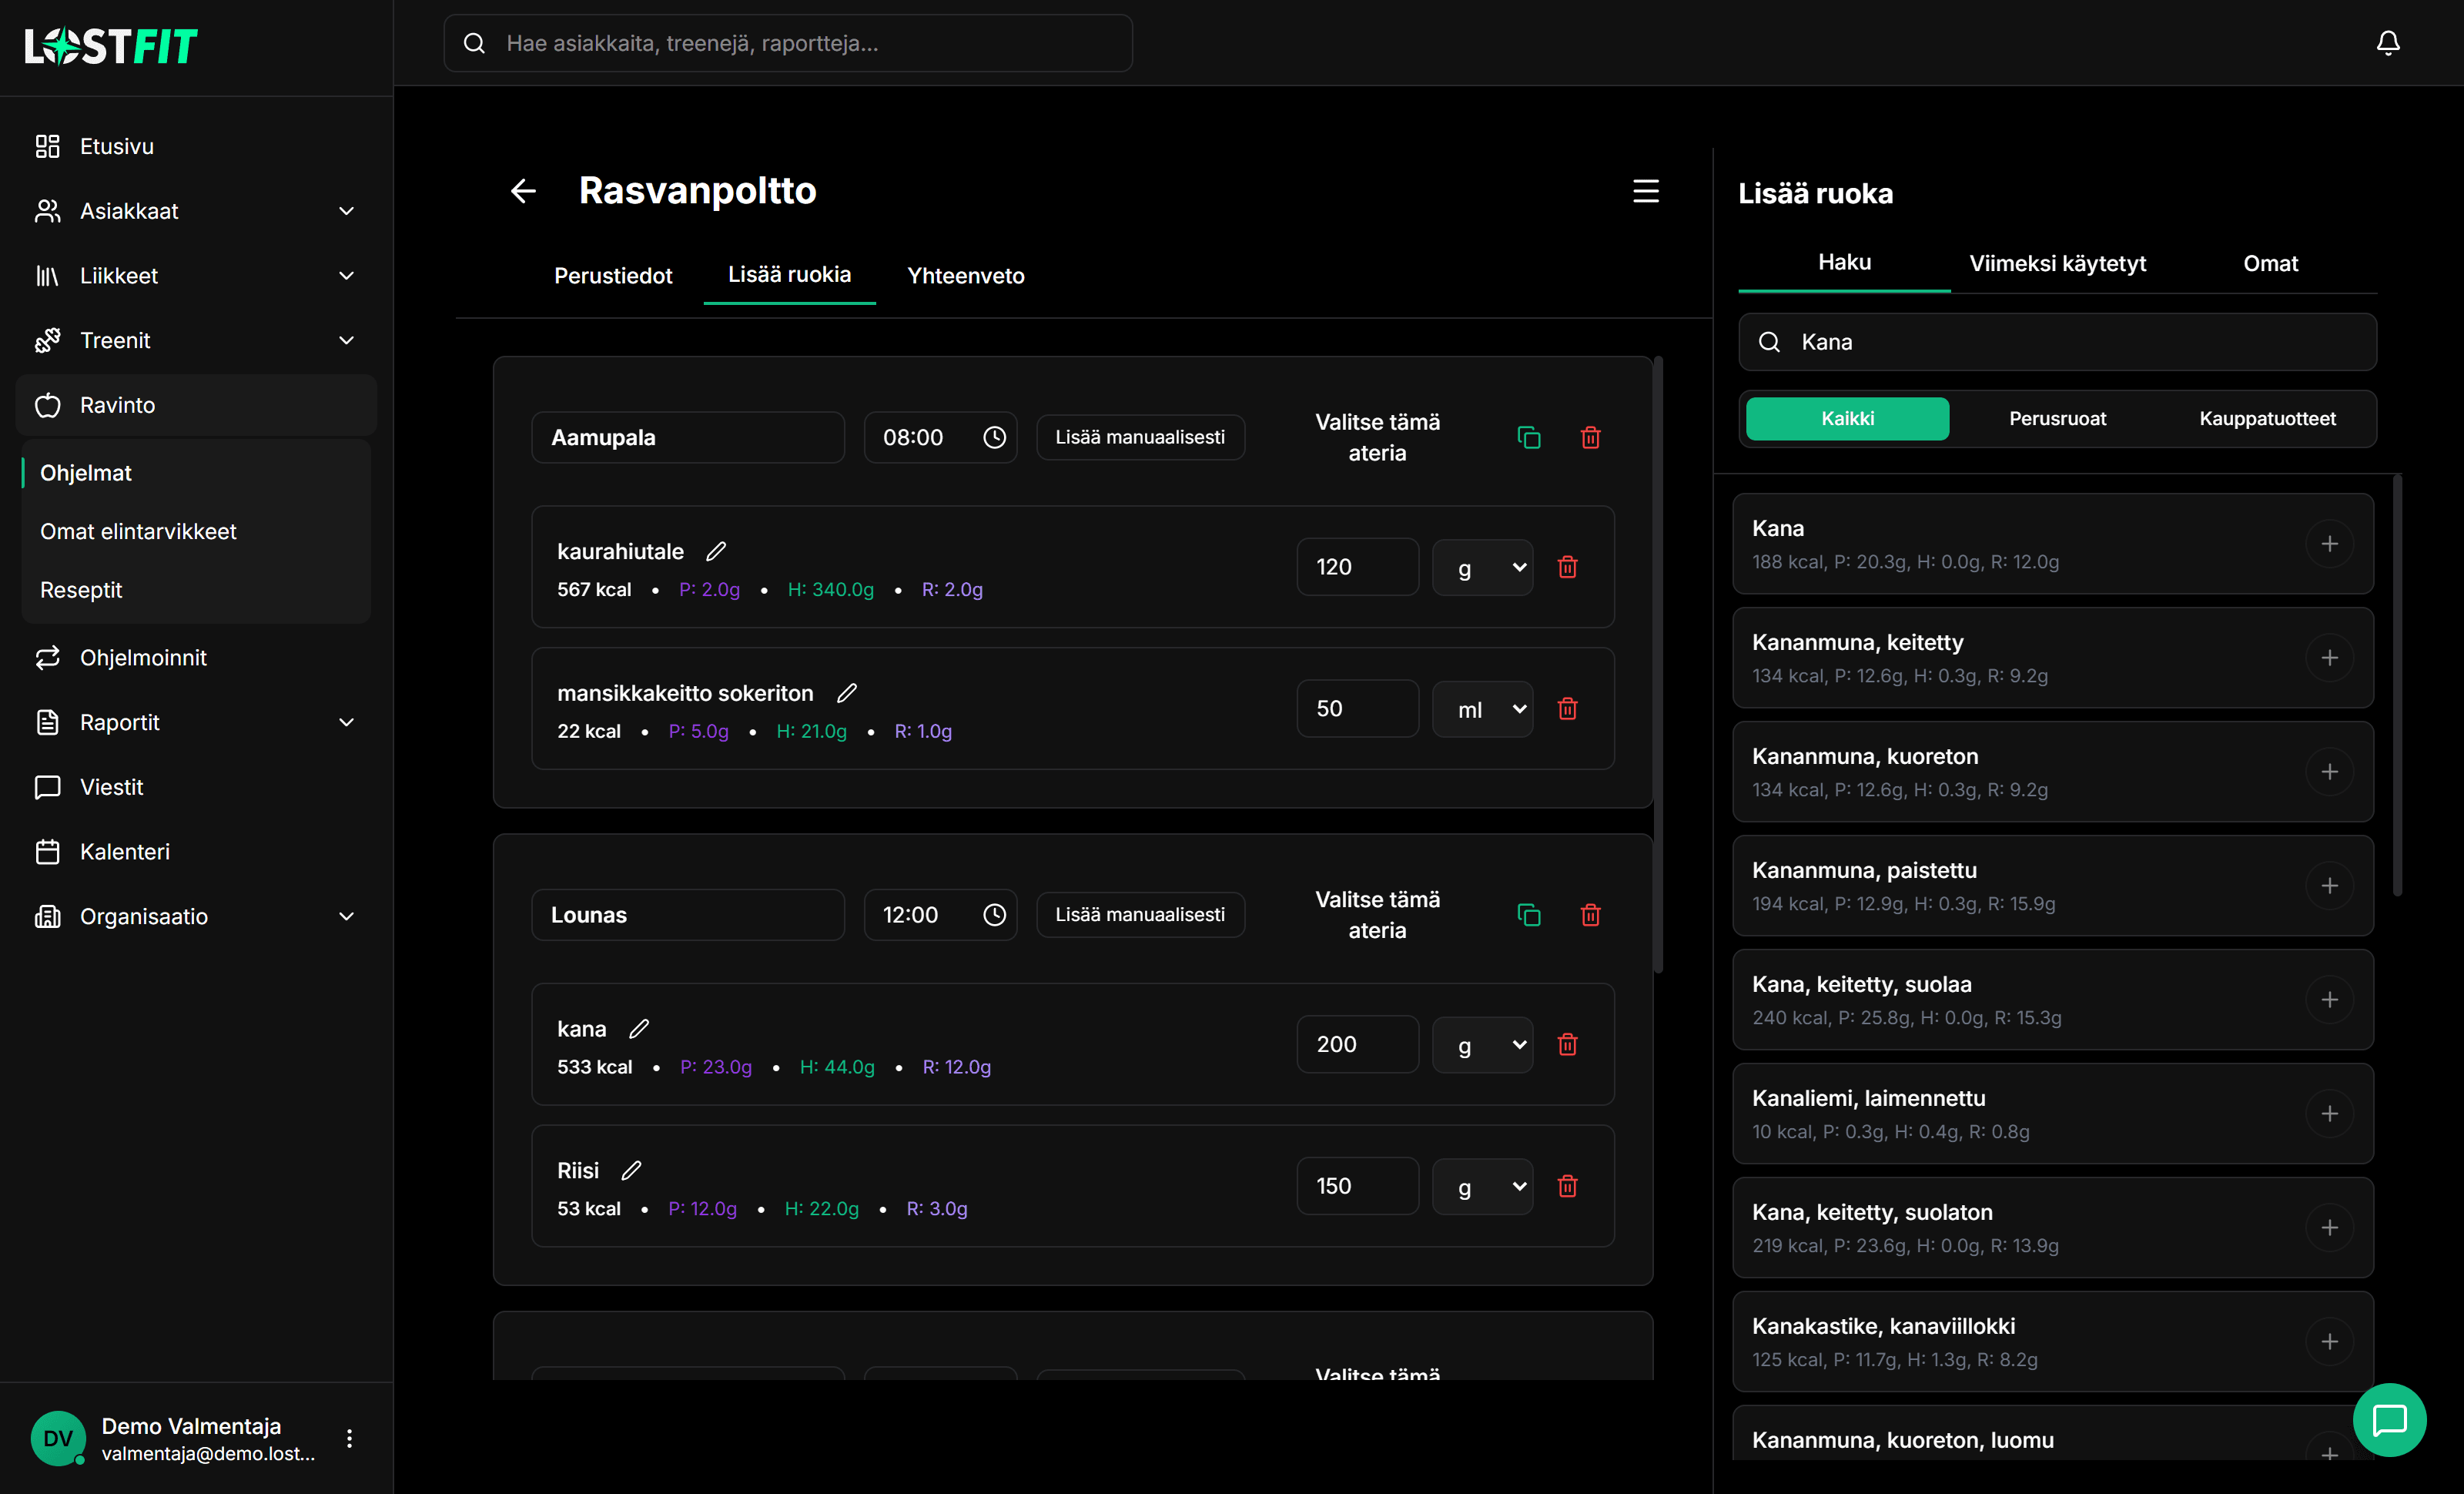The image size is (2464, 1494).
Task: Edit the kaurahiutale food name
Action: point(716,551)
